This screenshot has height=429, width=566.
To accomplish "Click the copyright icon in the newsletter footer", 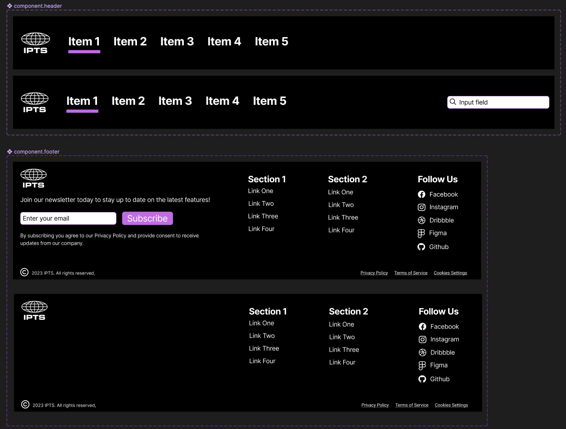I will coord(24,273).
